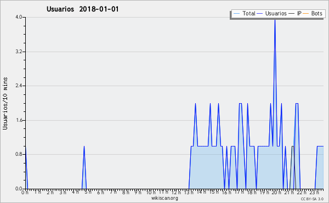Click the y-axis value 0.0
This screenshot has width=329, height=203.
pyautogui.click(x=19, y=189)
